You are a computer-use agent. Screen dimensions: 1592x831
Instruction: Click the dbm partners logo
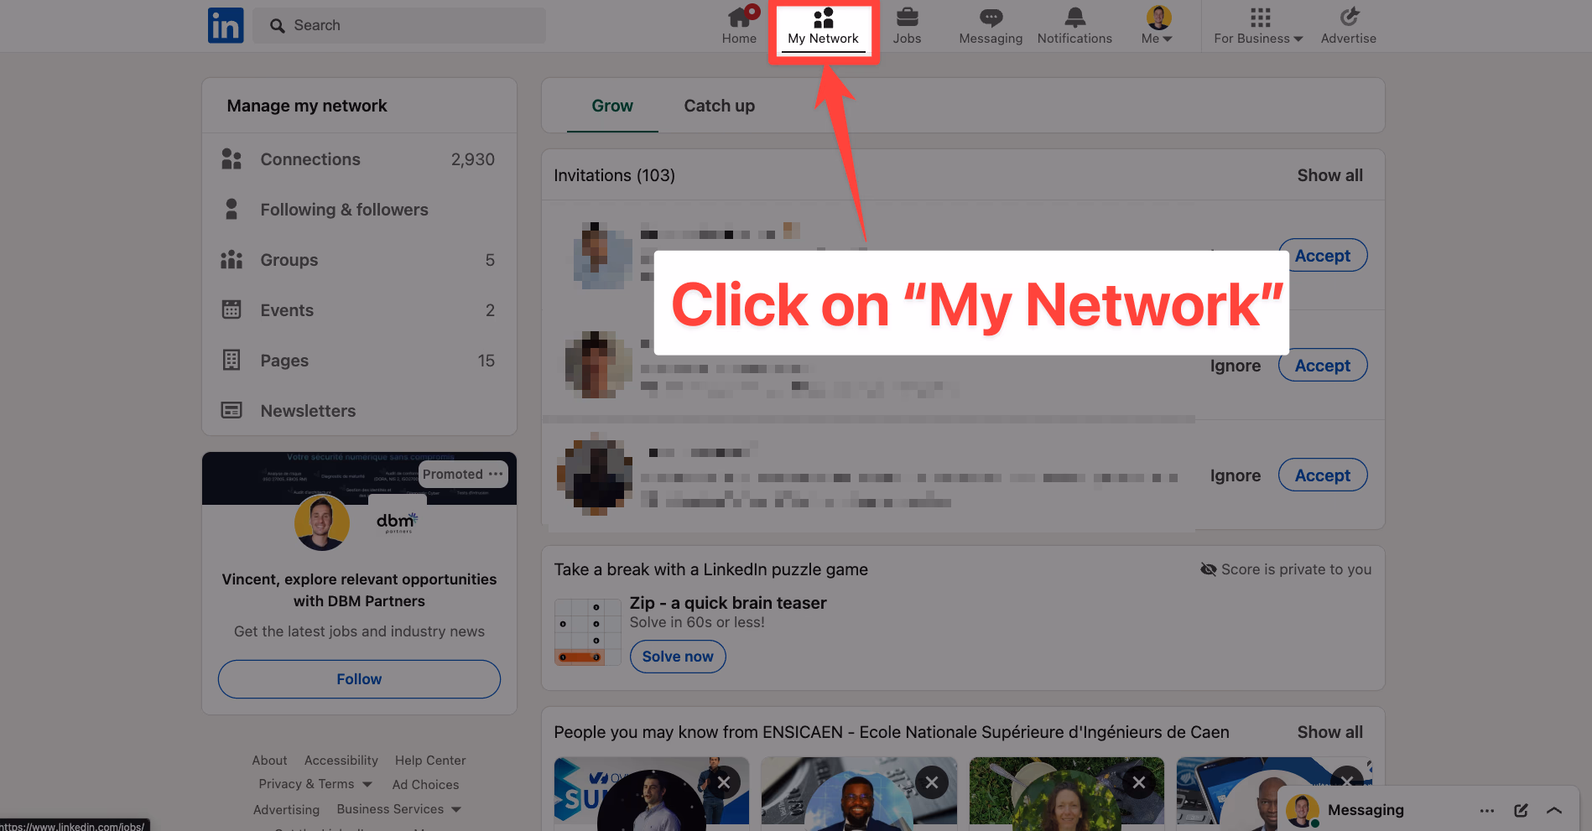click(x=398, y=522)
